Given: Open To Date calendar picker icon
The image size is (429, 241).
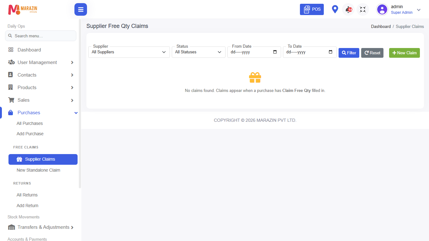Looking at the screenshot, I should pos(331,52).
